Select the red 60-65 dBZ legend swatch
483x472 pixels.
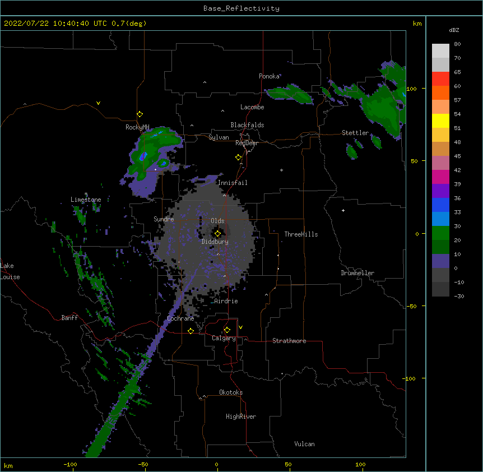click(x=440, y=79)
